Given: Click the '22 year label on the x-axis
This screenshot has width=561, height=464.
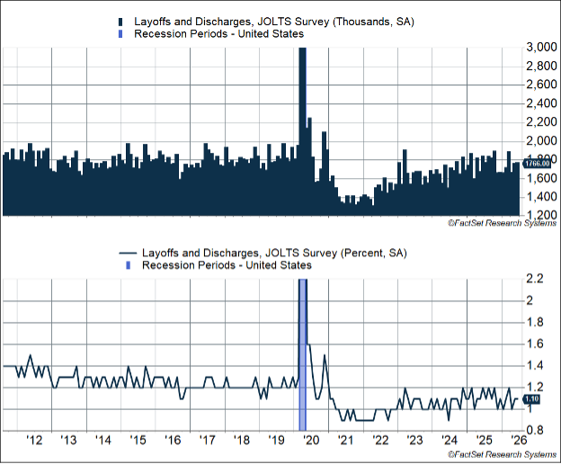Looking at the screenshot, I should 380,440.
